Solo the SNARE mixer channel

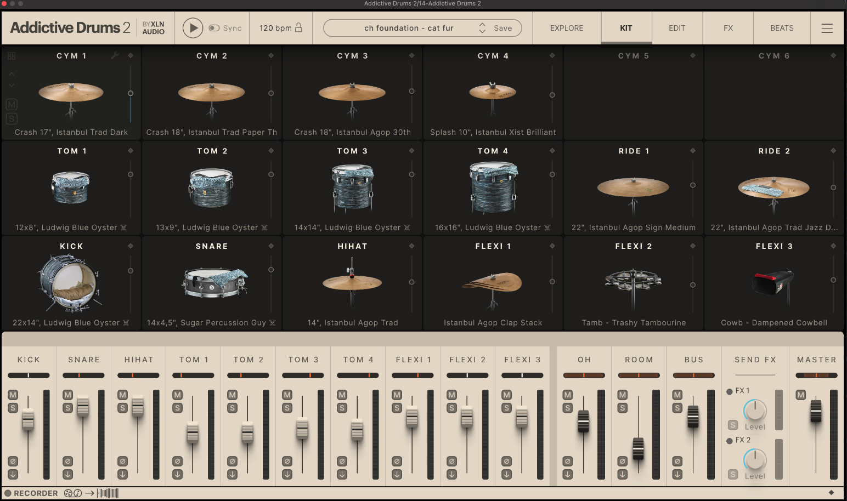coord(67,408)
